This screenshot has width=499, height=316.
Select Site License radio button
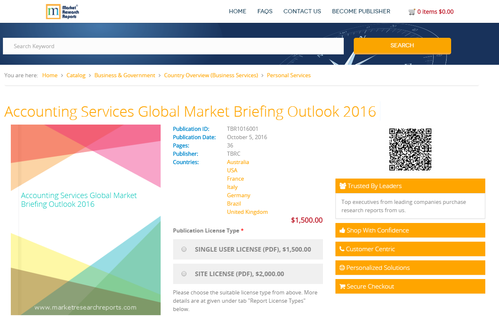[x=184, y=274]
